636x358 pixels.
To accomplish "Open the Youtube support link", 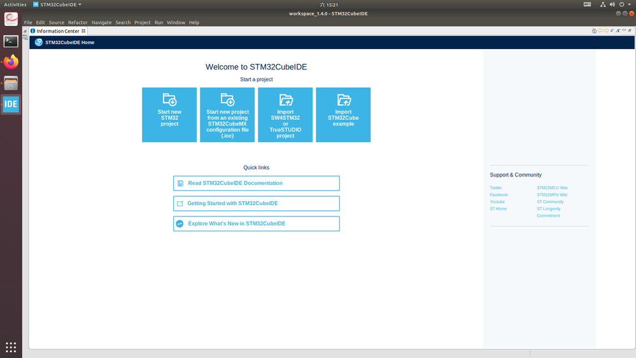I will [497, 202].
